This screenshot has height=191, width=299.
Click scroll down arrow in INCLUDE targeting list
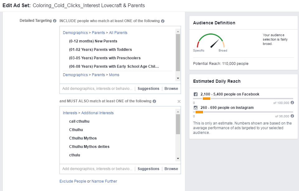coord(178,78)
